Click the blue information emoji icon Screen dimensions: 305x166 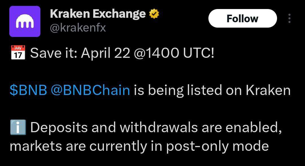point(18,127)
